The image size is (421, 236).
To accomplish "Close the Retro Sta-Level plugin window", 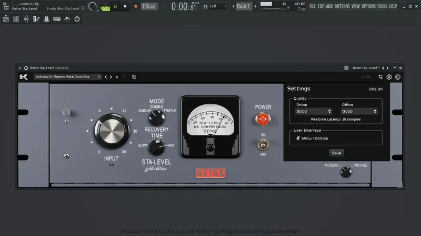I will point(400,68).
